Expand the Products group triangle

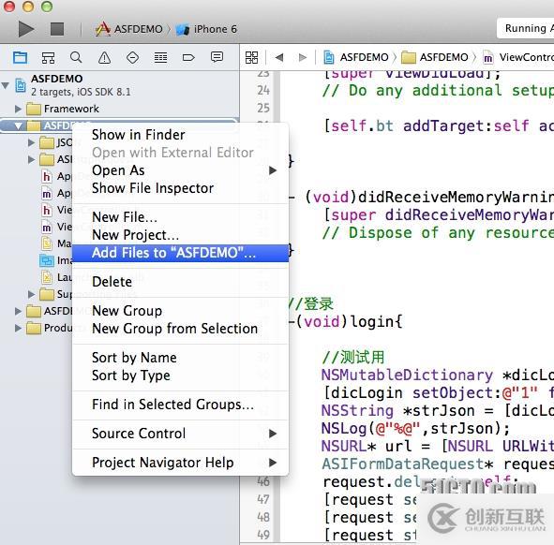pyautogui.click(x=18, y=329)
